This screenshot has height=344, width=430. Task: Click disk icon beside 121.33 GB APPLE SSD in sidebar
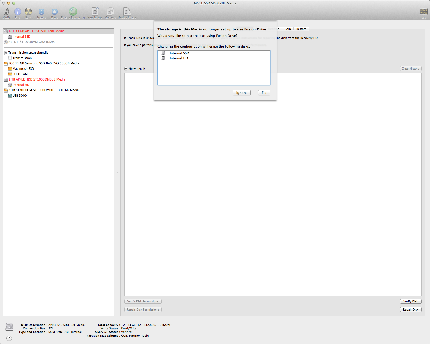[6, 31]
